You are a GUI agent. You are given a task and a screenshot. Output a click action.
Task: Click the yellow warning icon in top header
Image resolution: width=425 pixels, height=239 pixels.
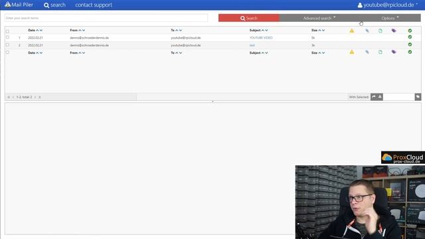click(352, 31)
